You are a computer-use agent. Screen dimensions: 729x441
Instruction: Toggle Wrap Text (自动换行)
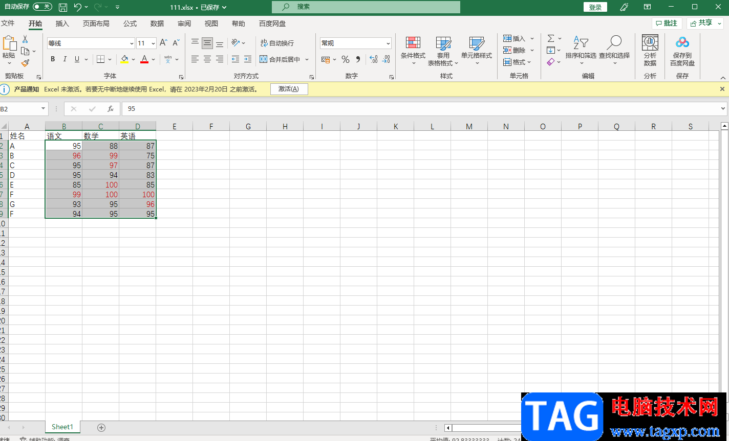pos(277,43)
